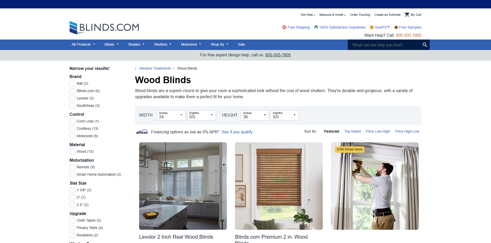Open Blinds.com Premium 2 in. Wood Blinds title
This screenshot has width=491, height=243.
271,239
